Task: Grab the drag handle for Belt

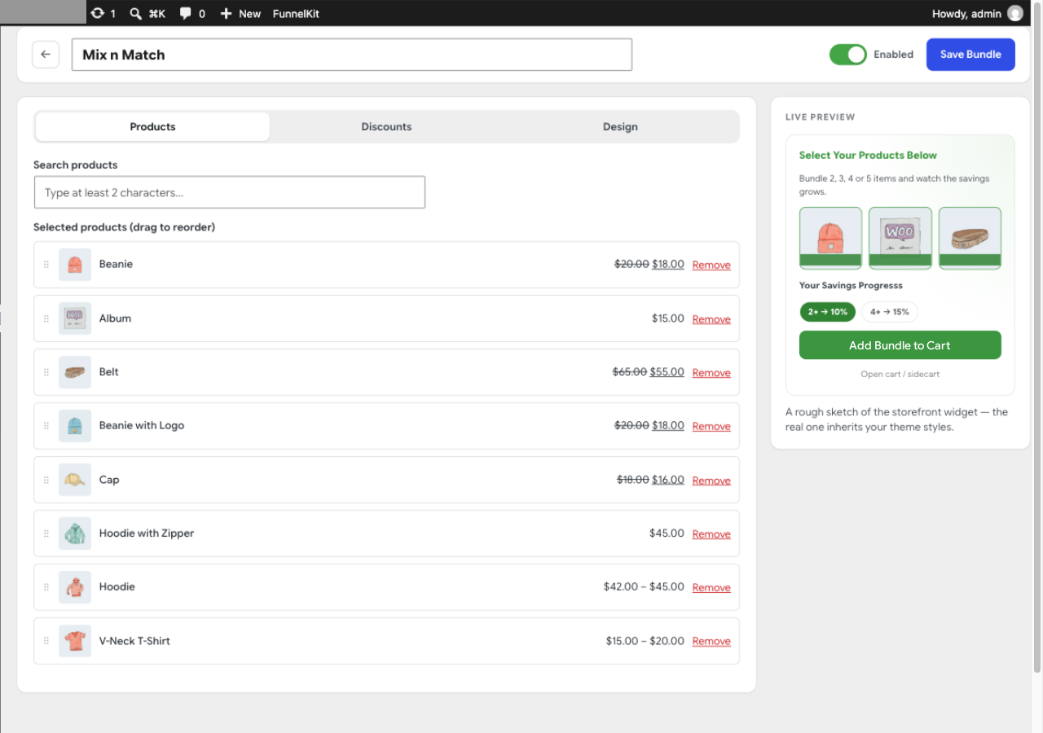Action: pyautogui.click(x=46, y=372)
